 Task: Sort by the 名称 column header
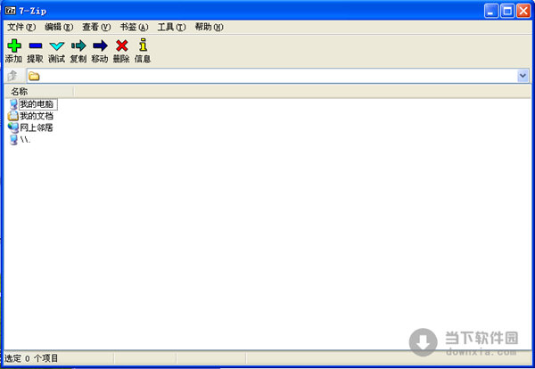pyautogui.click(x=39, y=92)
